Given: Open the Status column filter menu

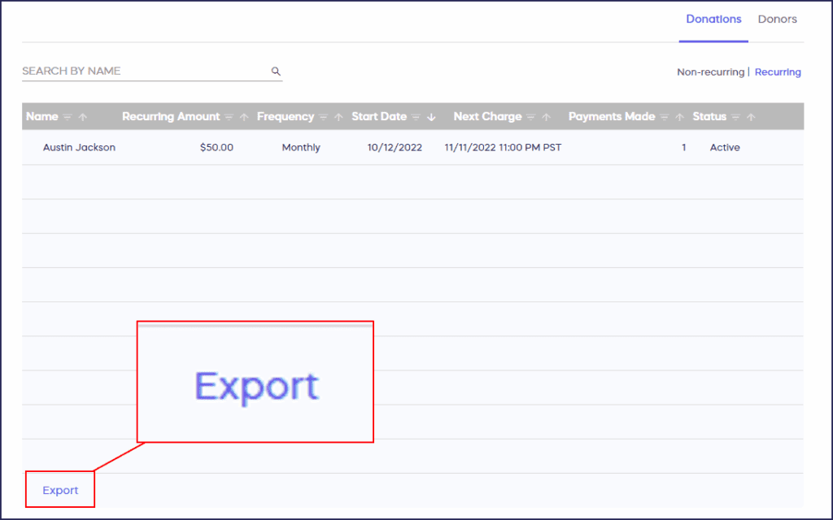Looking at the screenshot, I should point(736,117).
